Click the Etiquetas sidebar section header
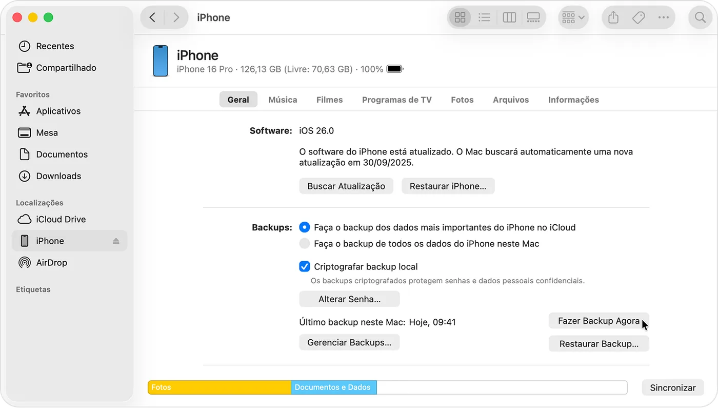The image size is (718, 408). 33,289
